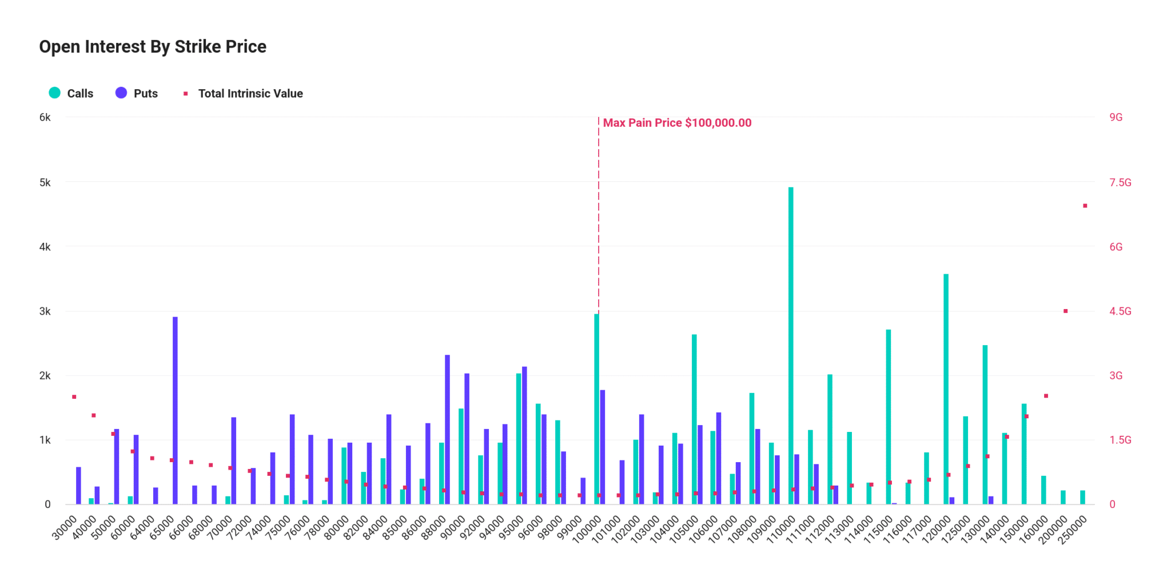The width and height of the screenshot is (1171, 585).
Task: Click the put bar at strike 95000
Action: [524, 435]
